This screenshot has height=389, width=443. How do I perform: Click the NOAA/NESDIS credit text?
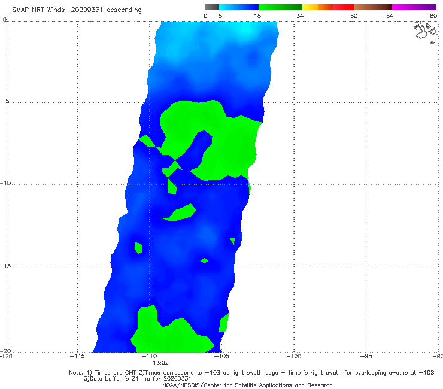(247, 385)
